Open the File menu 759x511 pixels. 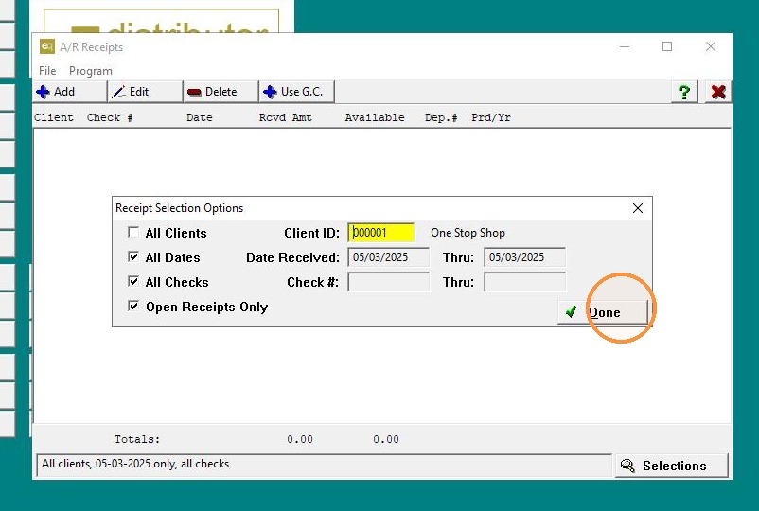click(47, 71)
